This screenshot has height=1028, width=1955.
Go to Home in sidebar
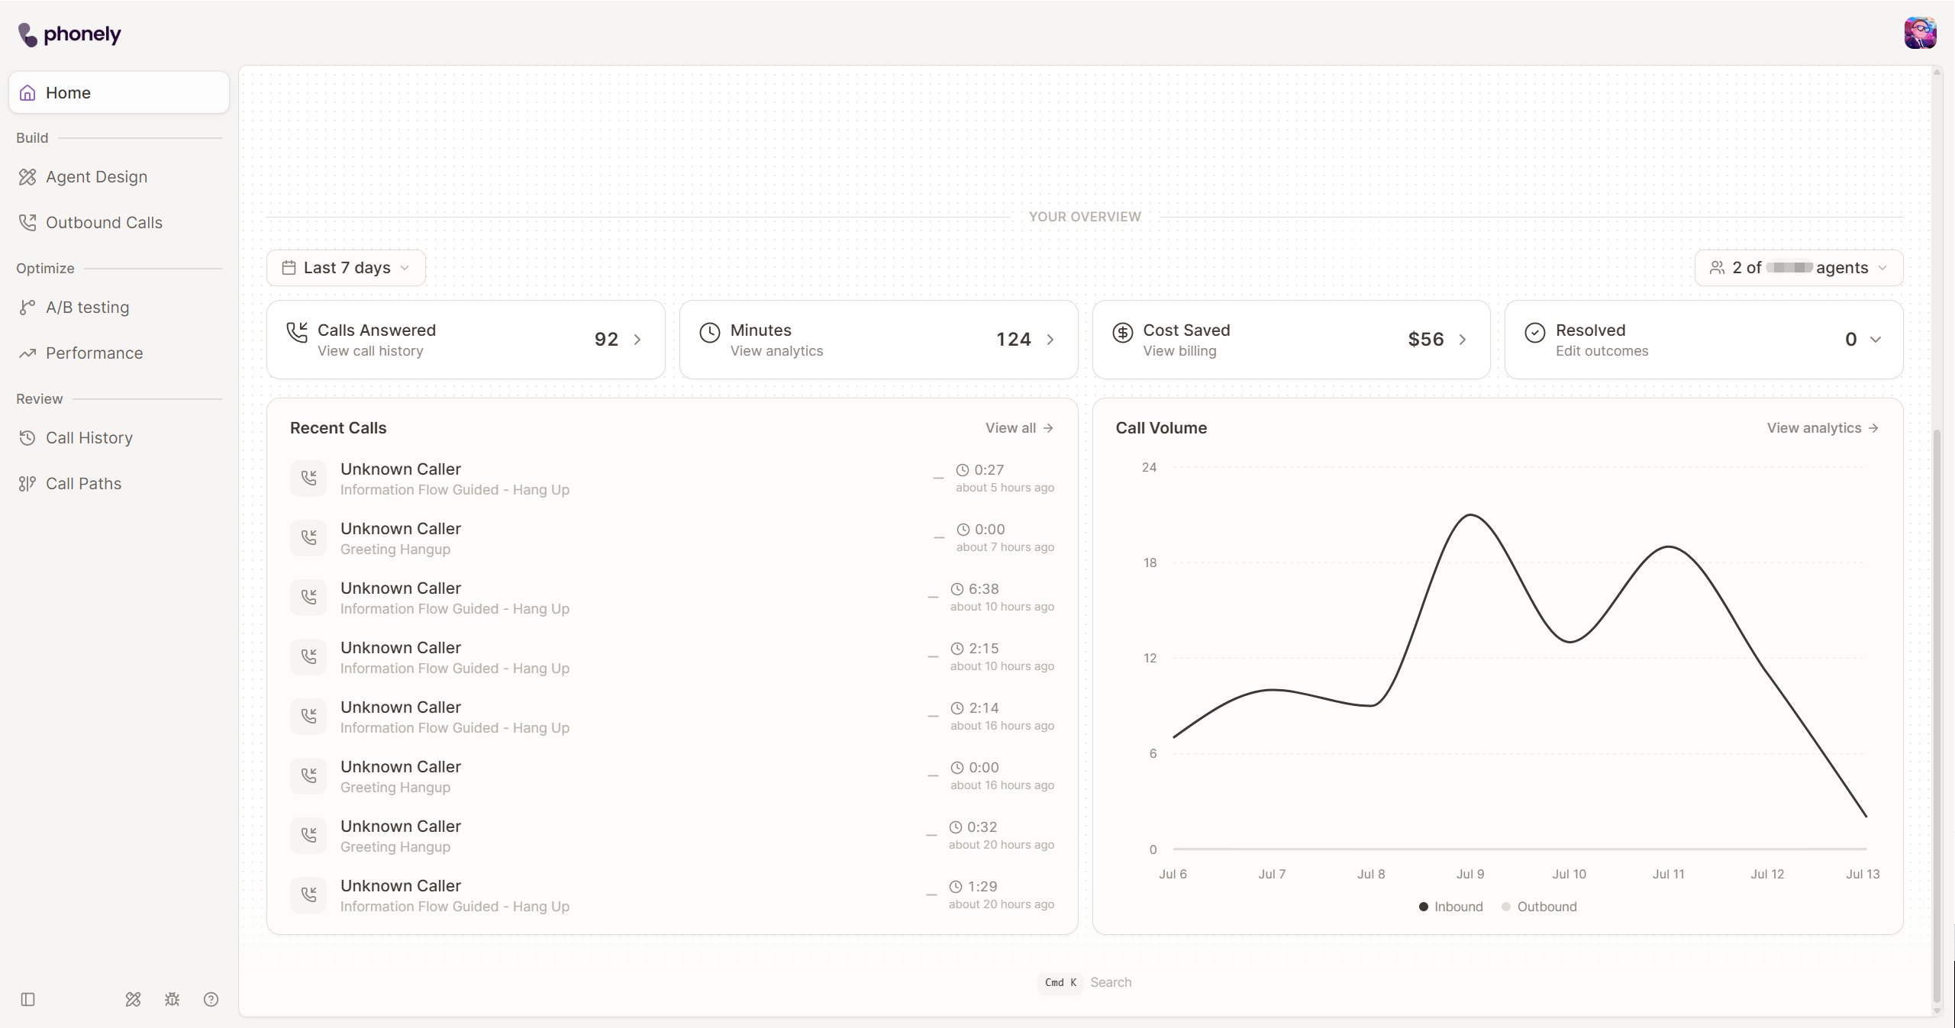[x=119, y=92]
